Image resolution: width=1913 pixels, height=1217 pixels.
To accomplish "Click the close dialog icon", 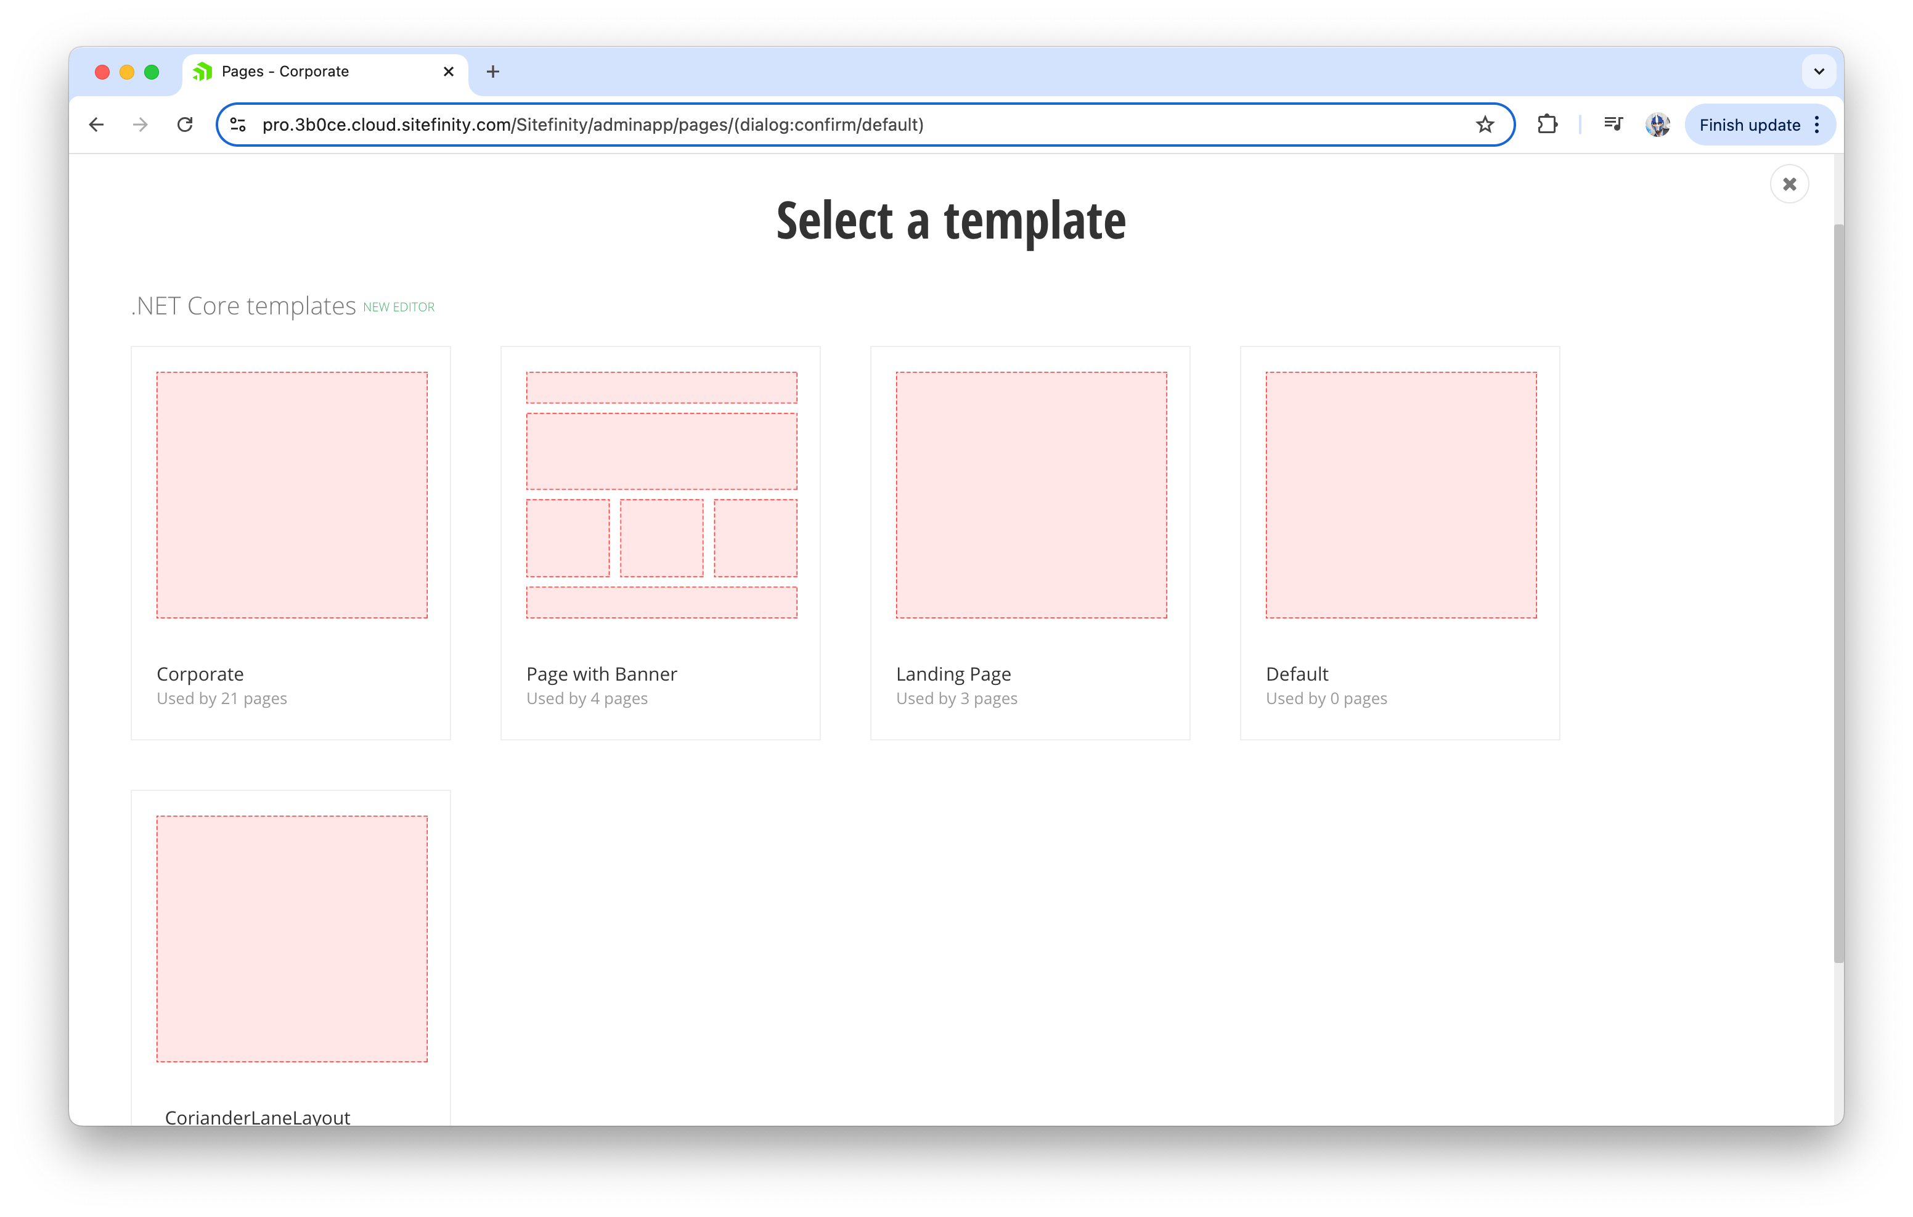I will (1790, 184).
